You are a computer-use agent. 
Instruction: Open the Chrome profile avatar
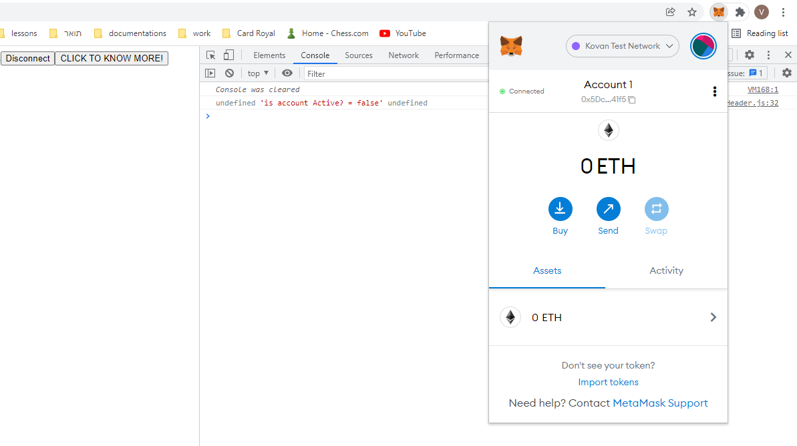coord(762,12)
